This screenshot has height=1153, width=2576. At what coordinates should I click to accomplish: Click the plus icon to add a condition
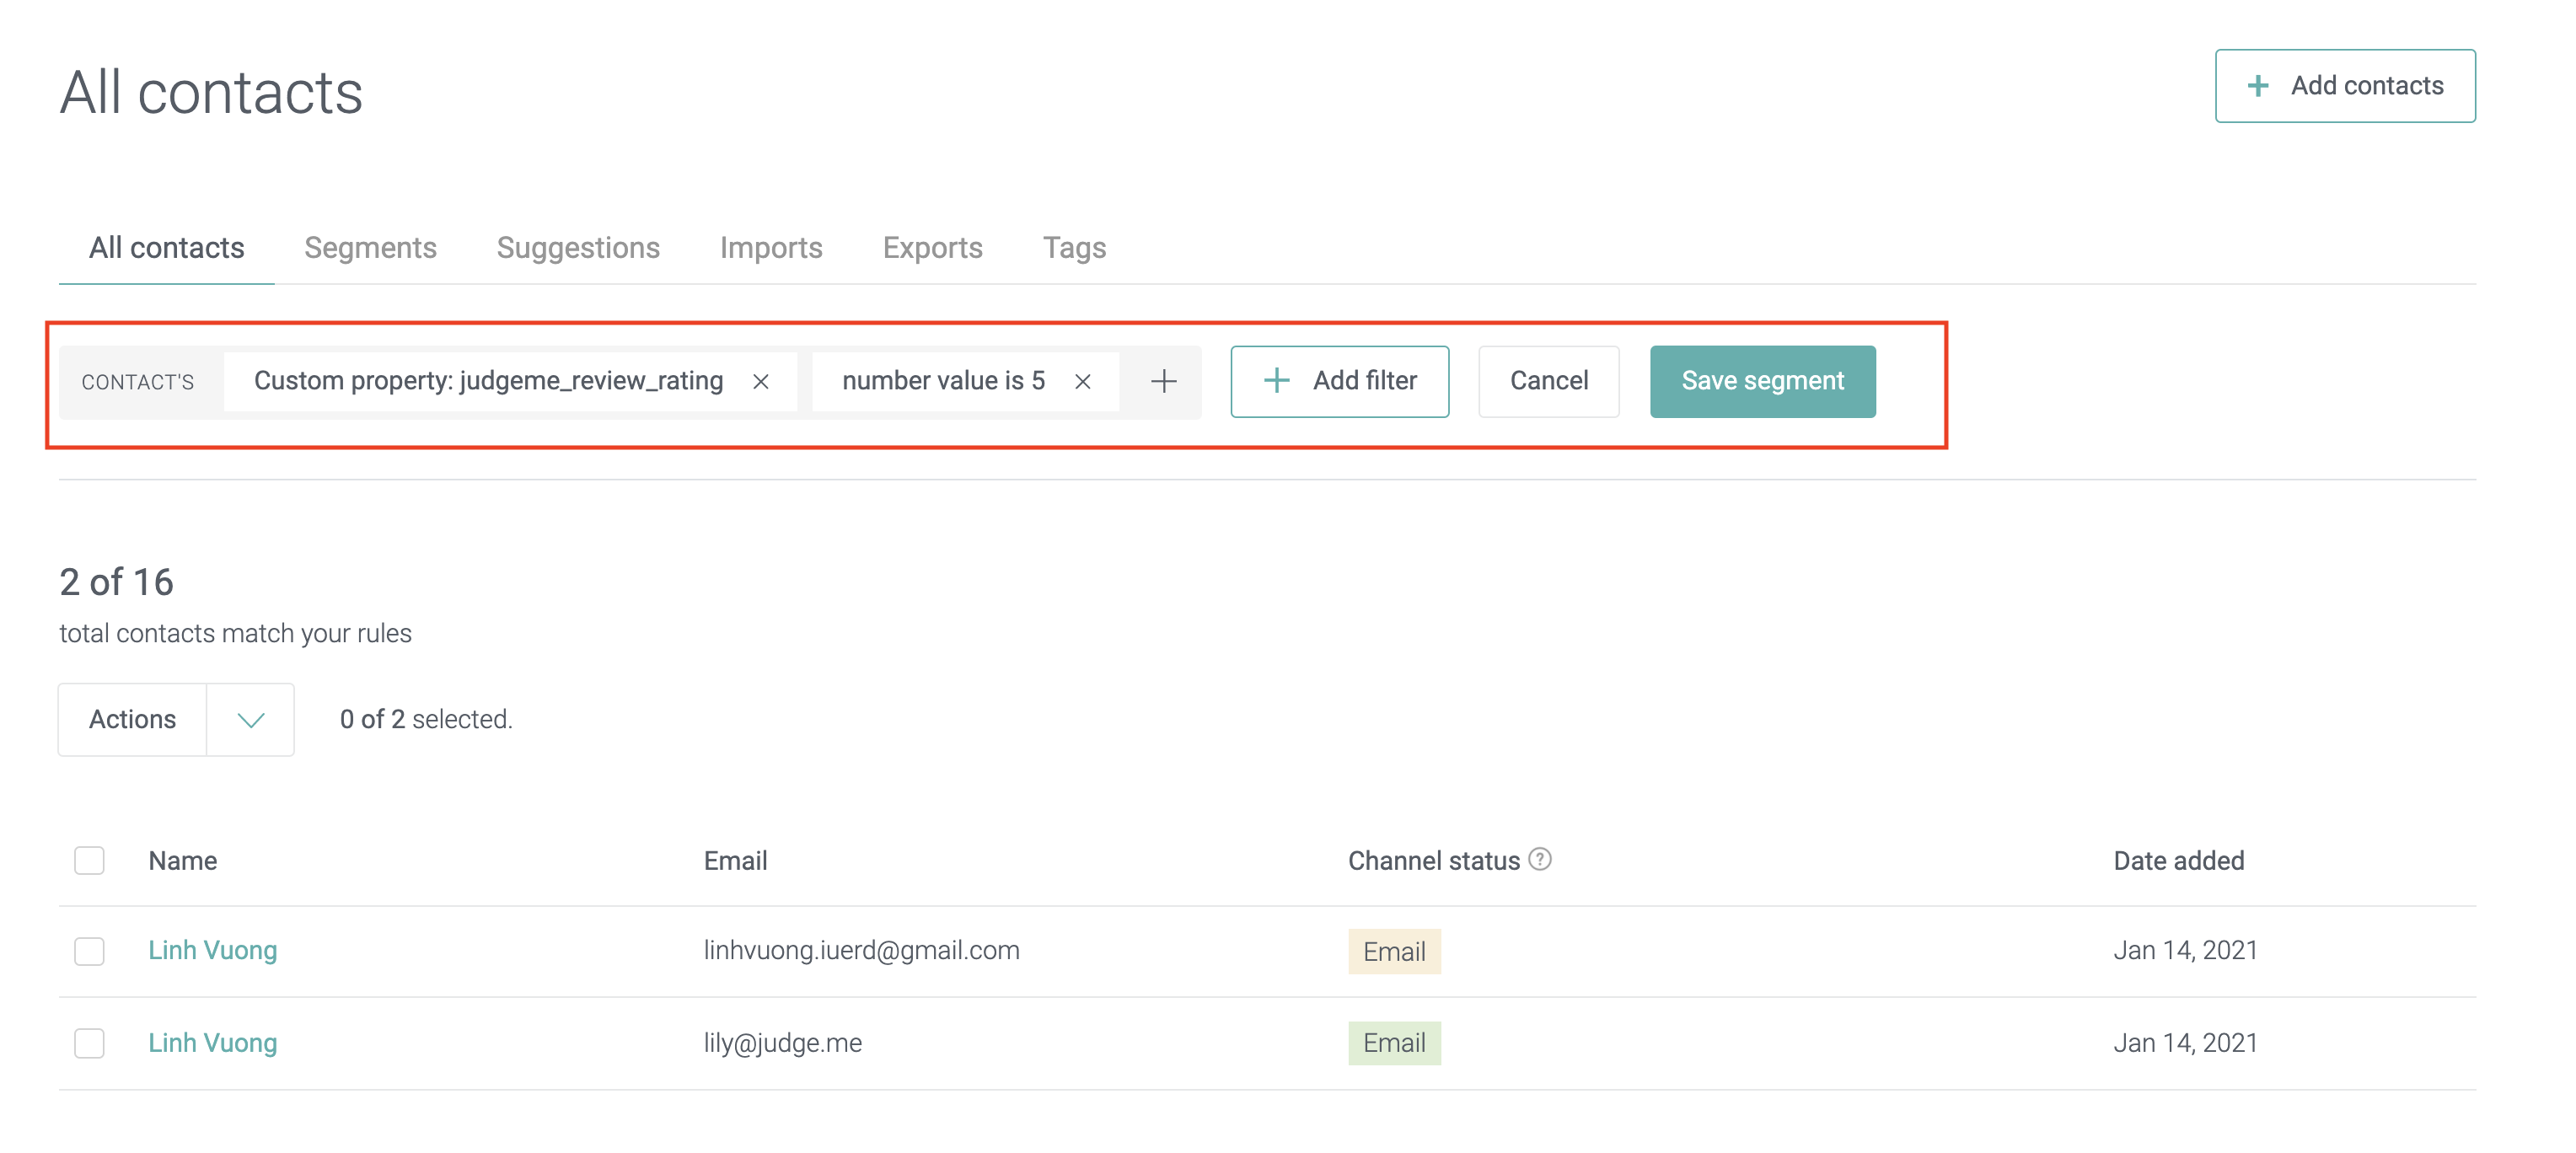click(1163, 381)
